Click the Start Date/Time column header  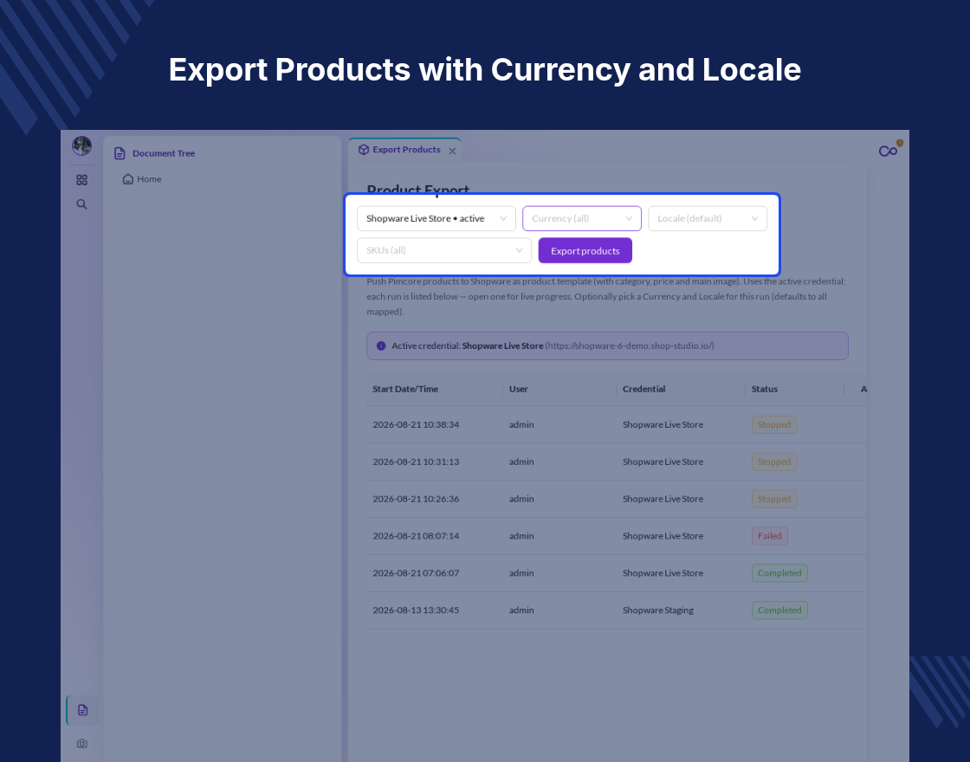405,389
